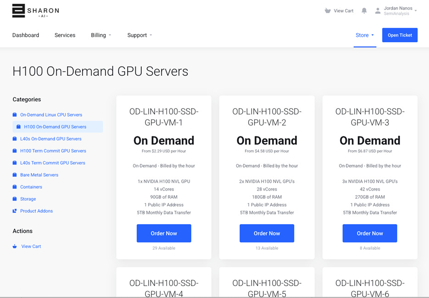Order Now for GPU-VM-1 server
Viewport: 429px width, 298px height.
tap(164, 233)
